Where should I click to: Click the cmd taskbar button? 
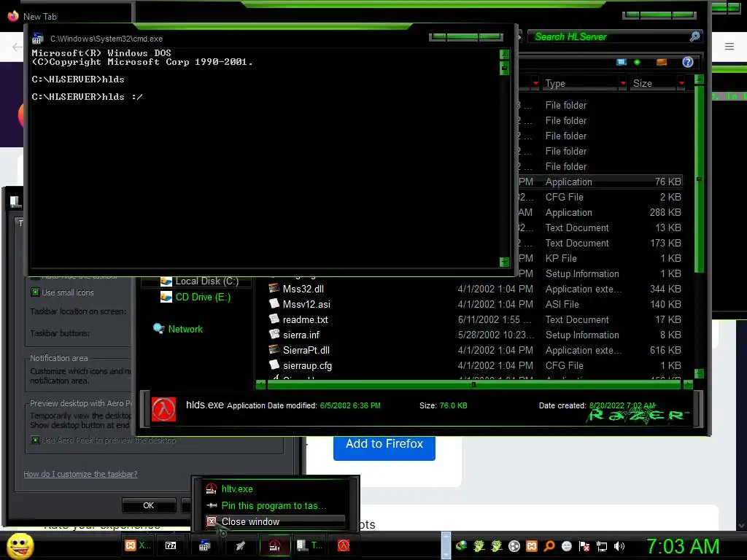204,545
